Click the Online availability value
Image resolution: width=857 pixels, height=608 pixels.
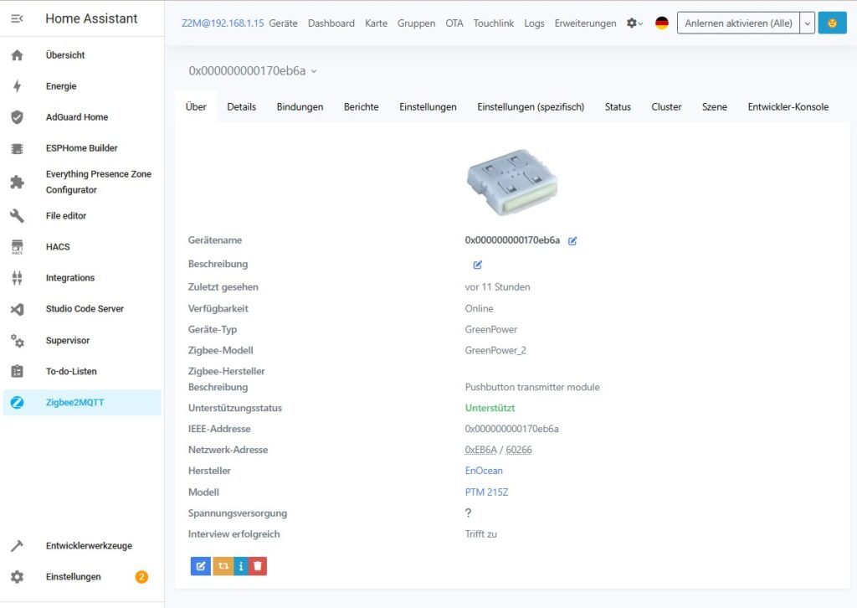coord(479,308)
